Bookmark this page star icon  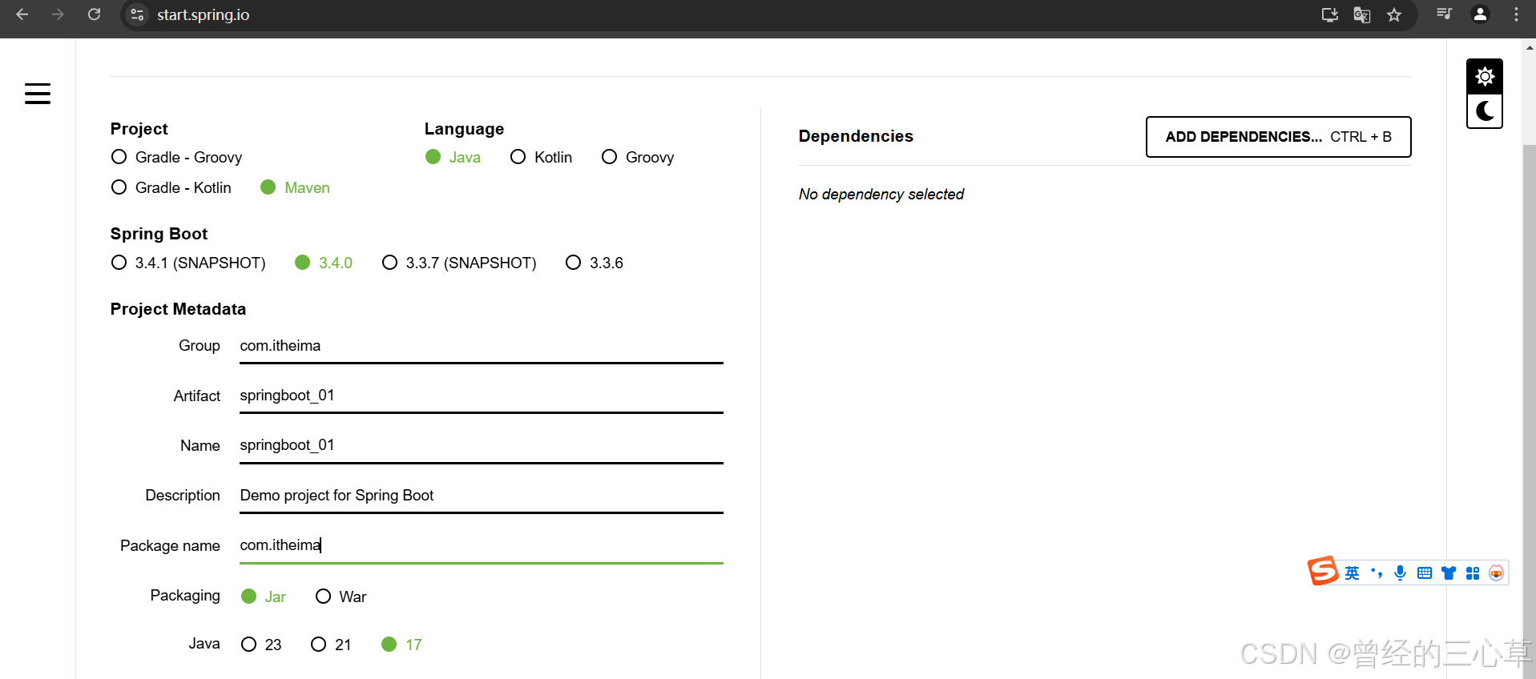1394,14
